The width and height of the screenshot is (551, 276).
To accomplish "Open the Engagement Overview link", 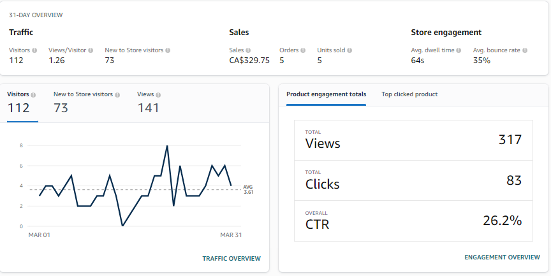I will click(502, 257).
